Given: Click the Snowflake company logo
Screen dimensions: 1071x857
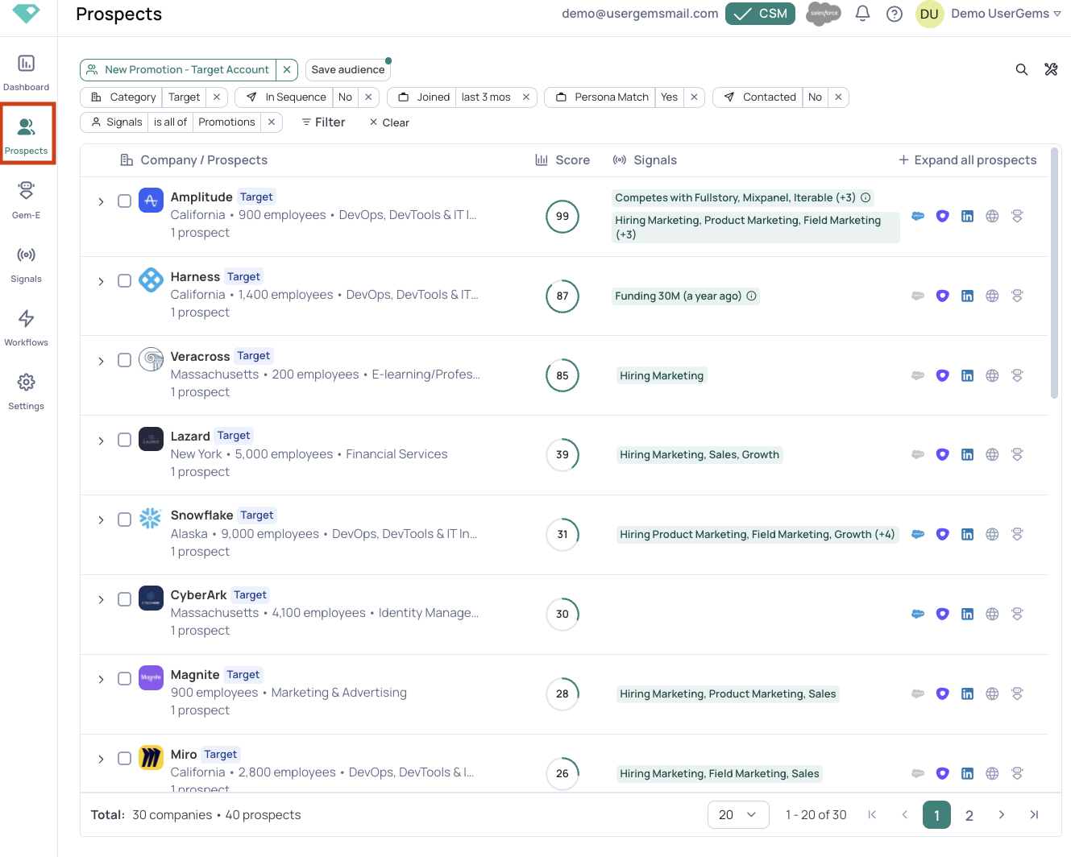Looking at the screenshot, I should 151,518.
